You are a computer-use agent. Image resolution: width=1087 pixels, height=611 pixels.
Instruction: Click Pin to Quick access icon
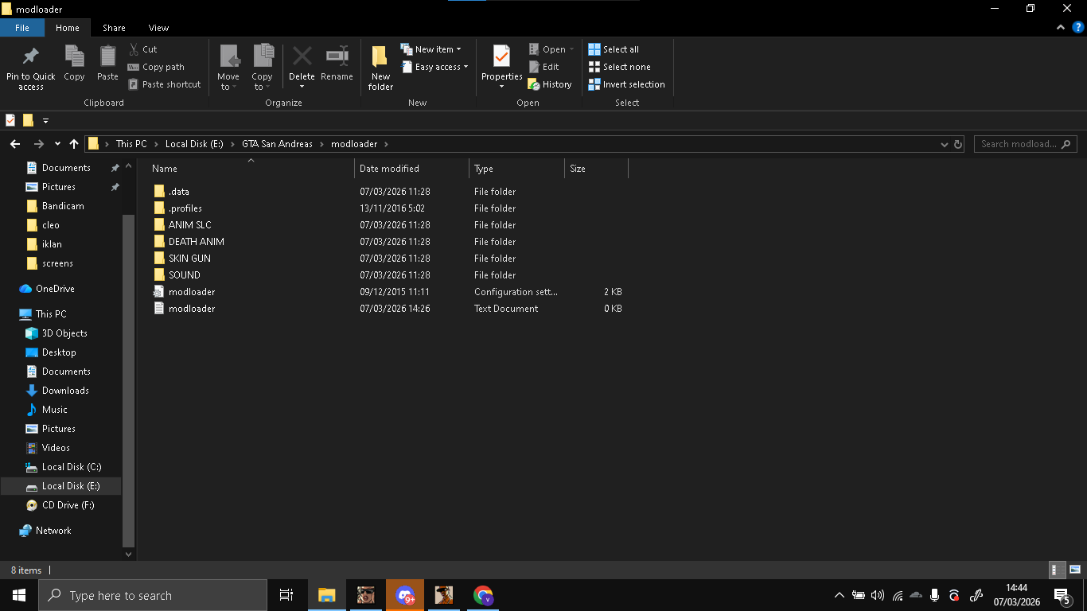(x=30, y=56)
